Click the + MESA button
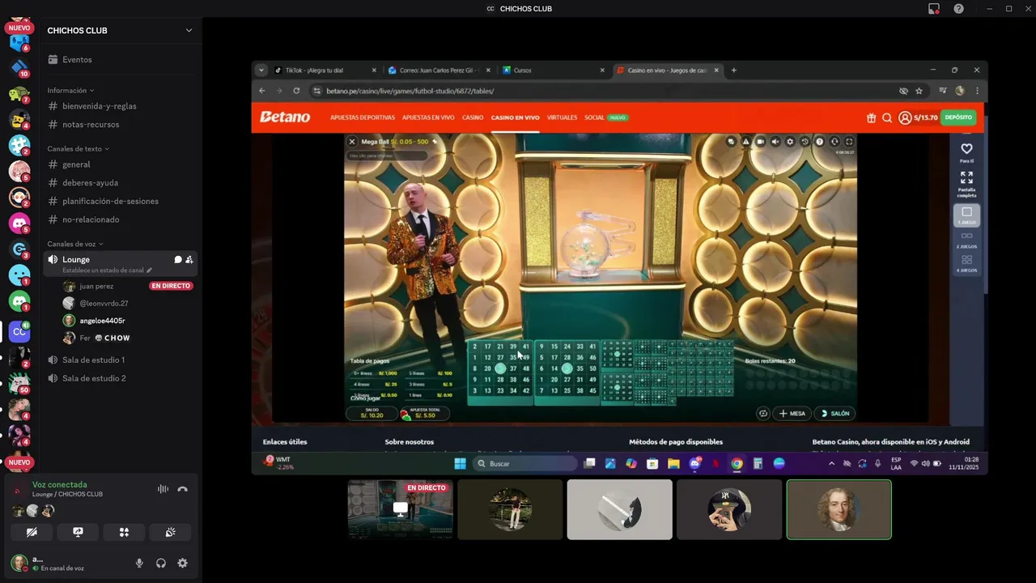The image size is (1036, 583). (x=792, y=414)
